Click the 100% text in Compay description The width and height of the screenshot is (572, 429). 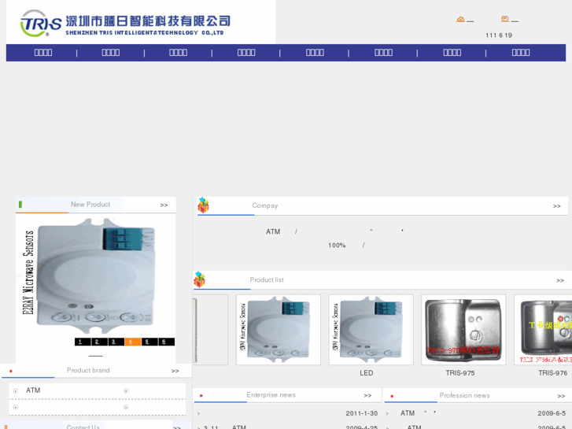[x=337, y=246]
